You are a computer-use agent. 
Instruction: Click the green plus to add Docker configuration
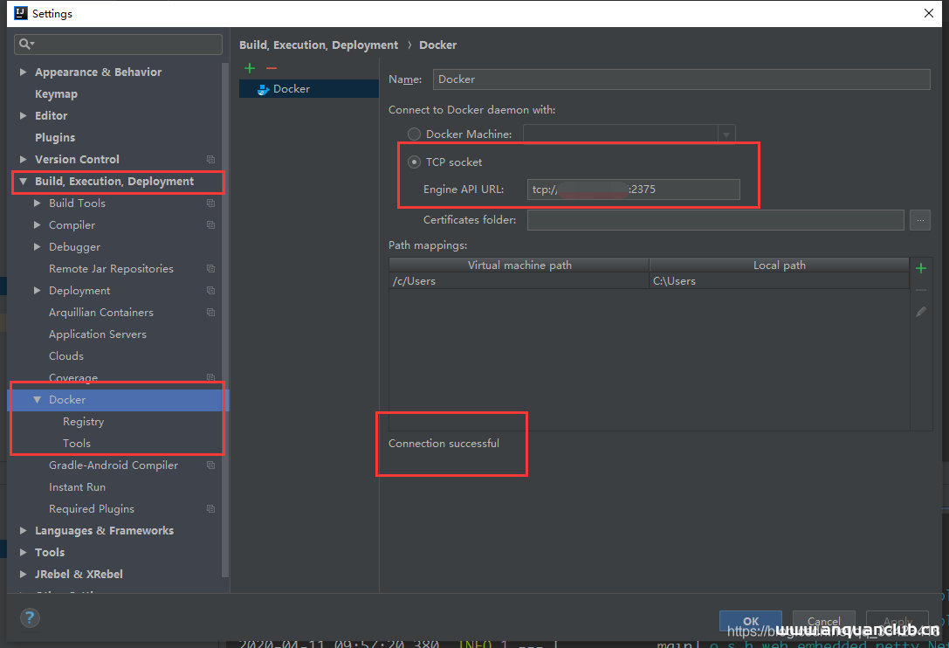tap(250, 68)
